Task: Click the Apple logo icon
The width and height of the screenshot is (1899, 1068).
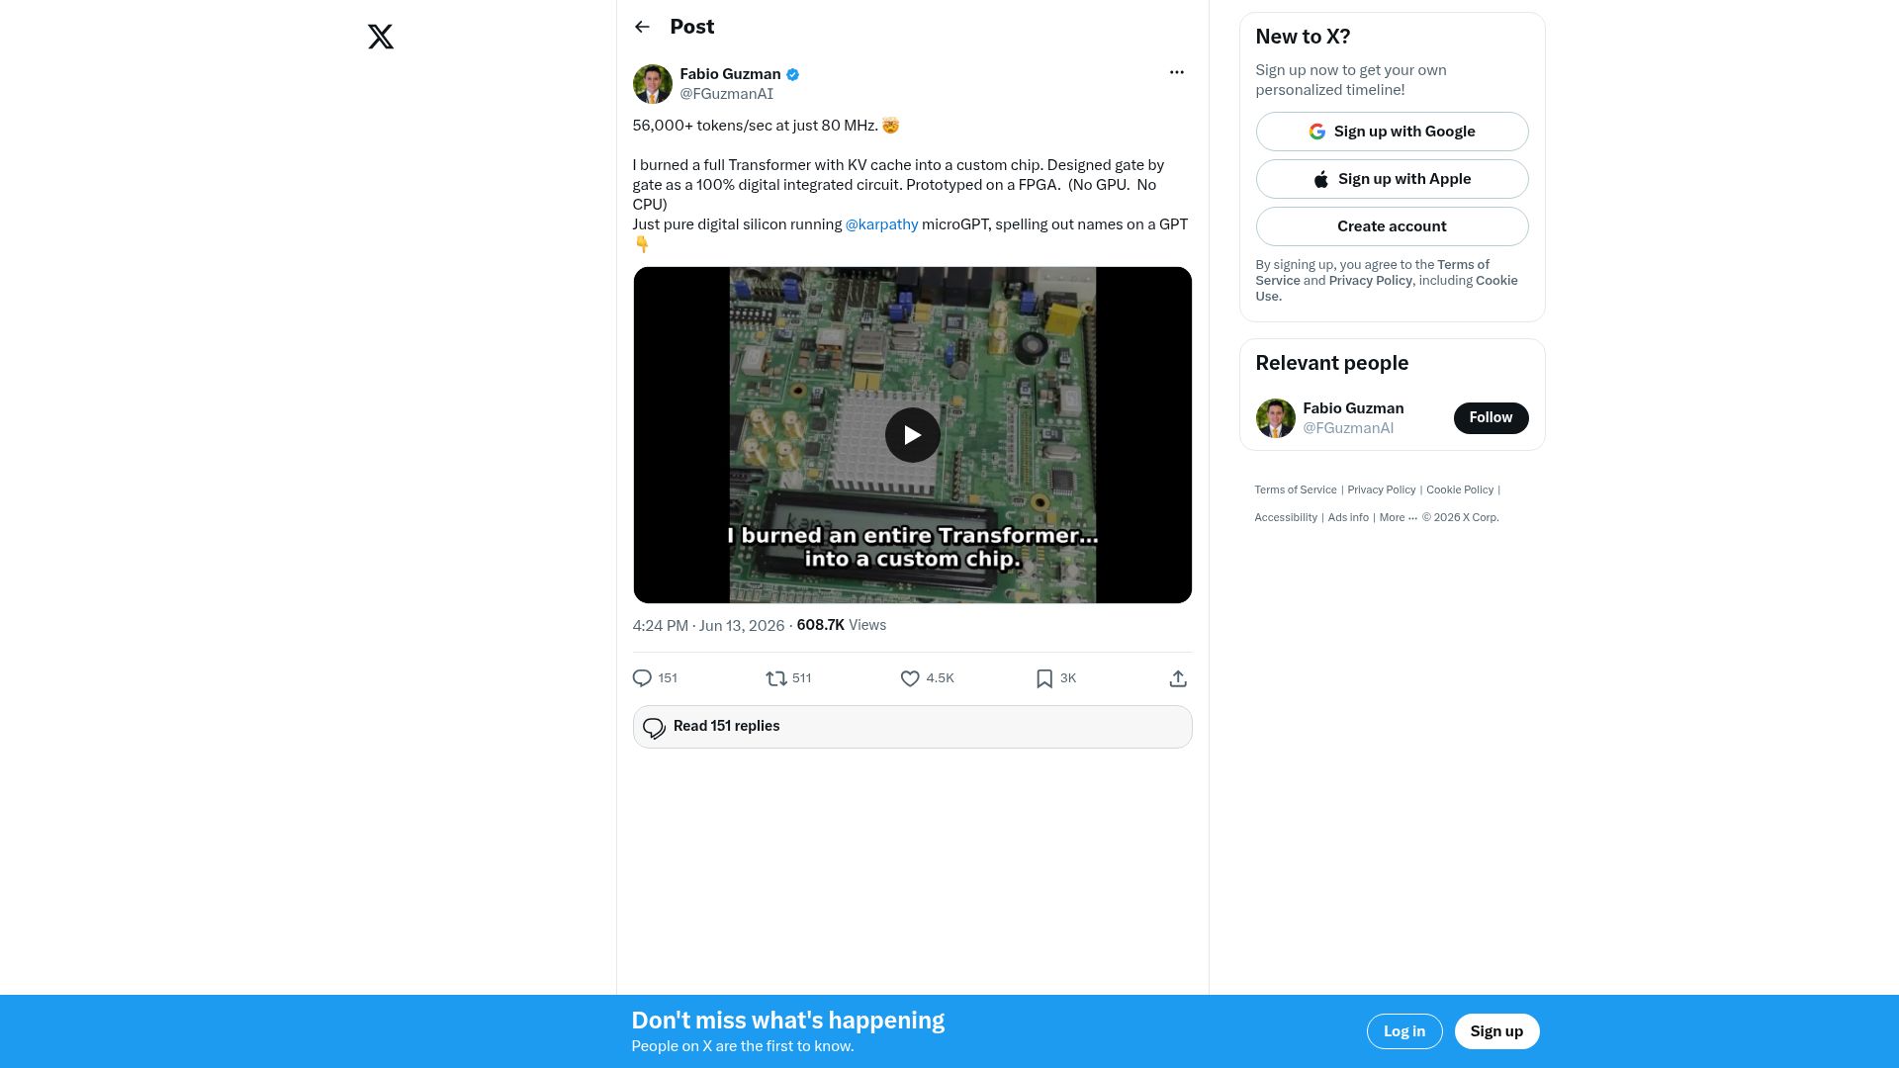Action: click(x=1320, y=179)
